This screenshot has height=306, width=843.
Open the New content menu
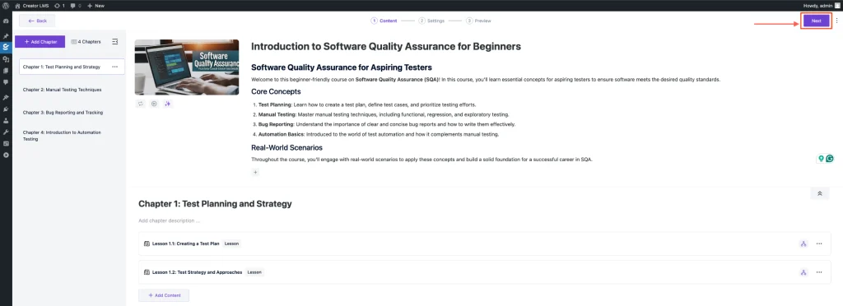[x=95, y=6]
